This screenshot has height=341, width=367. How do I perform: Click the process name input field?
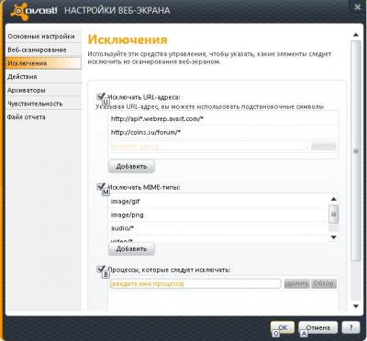click(195, 284)
